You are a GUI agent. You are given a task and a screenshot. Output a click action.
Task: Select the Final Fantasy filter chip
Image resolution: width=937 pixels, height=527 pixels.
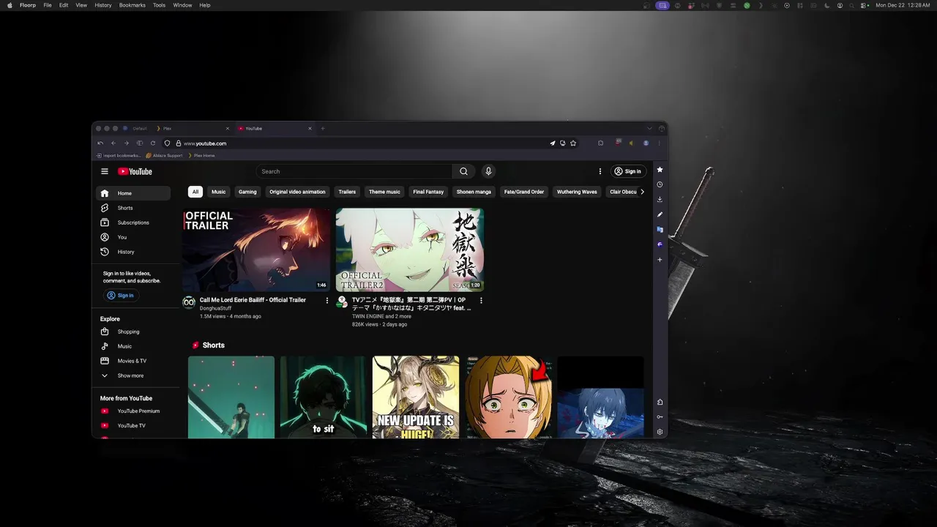[x=428, y=192]
